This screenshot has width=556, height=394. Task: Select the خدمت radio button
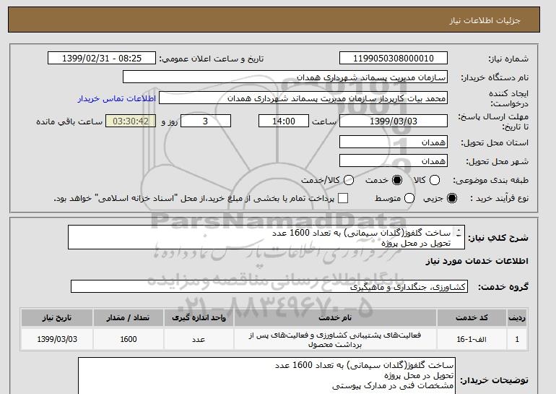(397, 180)
